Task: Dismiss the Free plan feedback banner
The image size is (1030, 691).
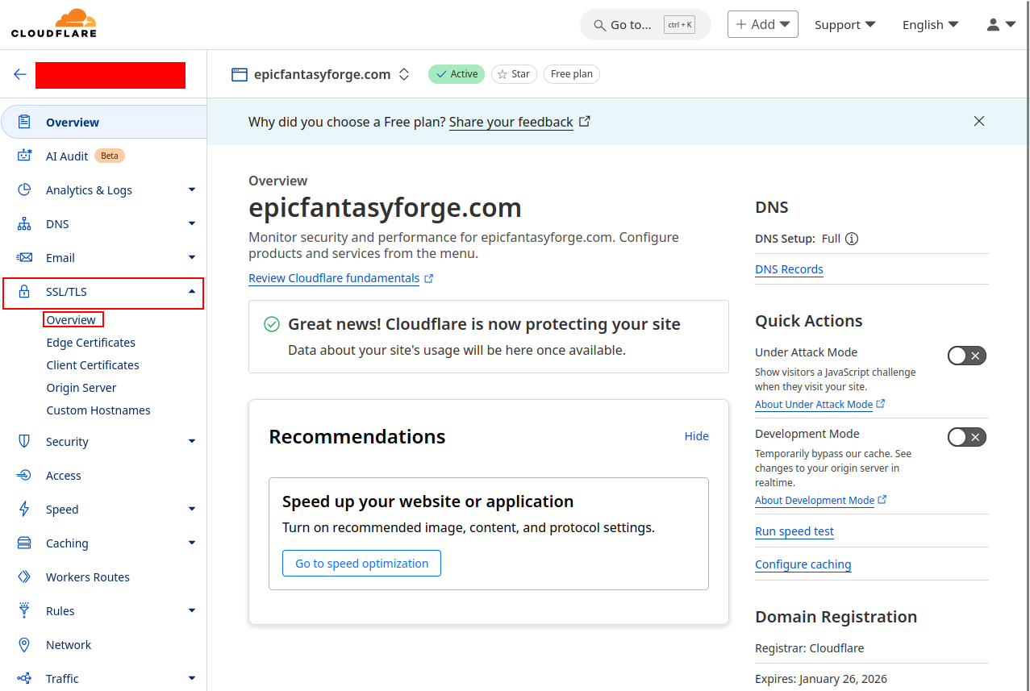Action: coord(979,121)
